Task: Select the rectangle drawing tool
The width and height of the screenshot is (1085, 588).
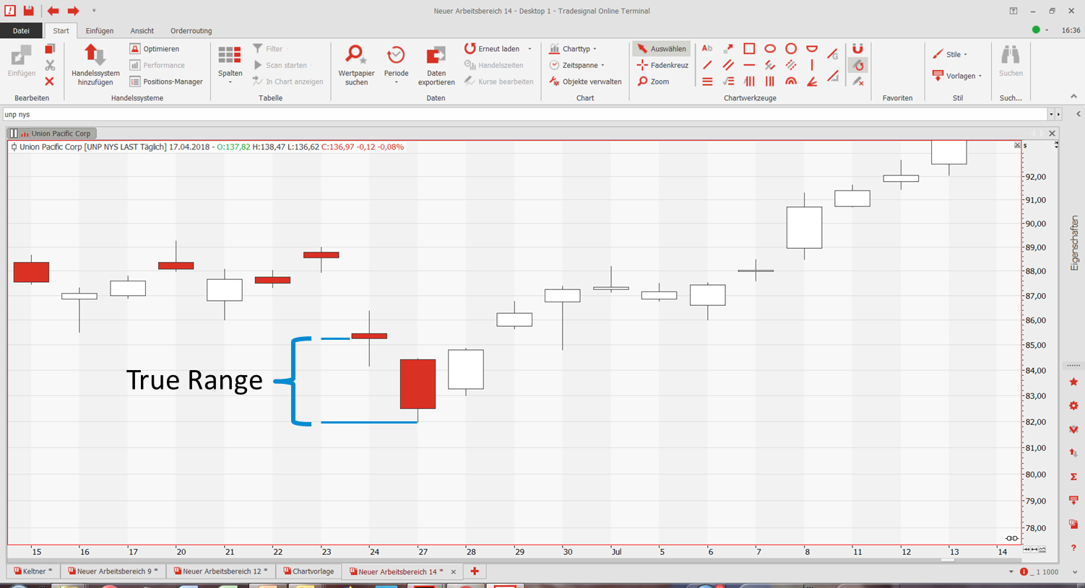Action: [749, 48]
